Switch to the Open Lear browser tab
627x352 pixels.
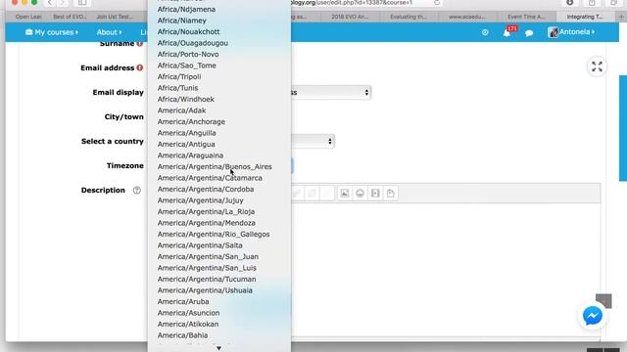click(28, 17)
